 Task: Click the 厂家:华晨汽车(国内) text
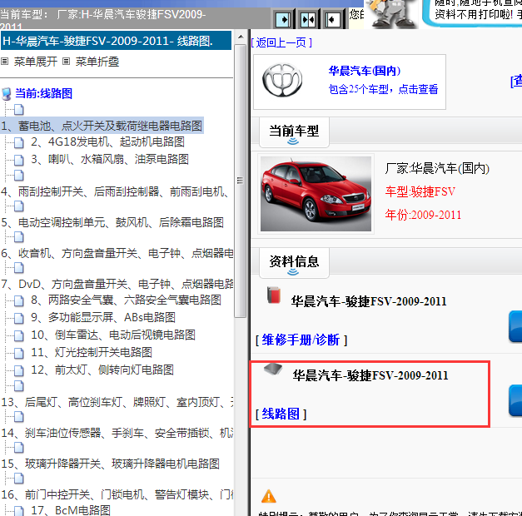click(x=437, y=168)
